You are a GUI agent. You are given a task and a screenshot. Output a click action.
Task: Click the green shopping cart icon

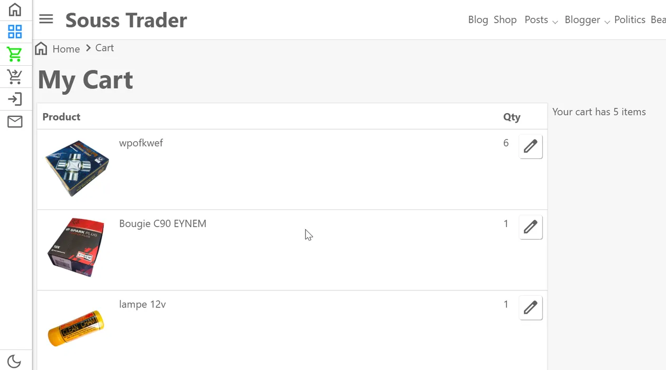point(15,54)
